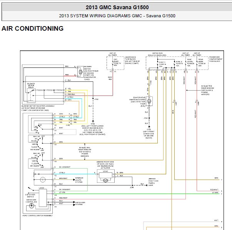Click the blower motor relay box
The height and width of the screenshot is (230, 232).
click(31, 96)
